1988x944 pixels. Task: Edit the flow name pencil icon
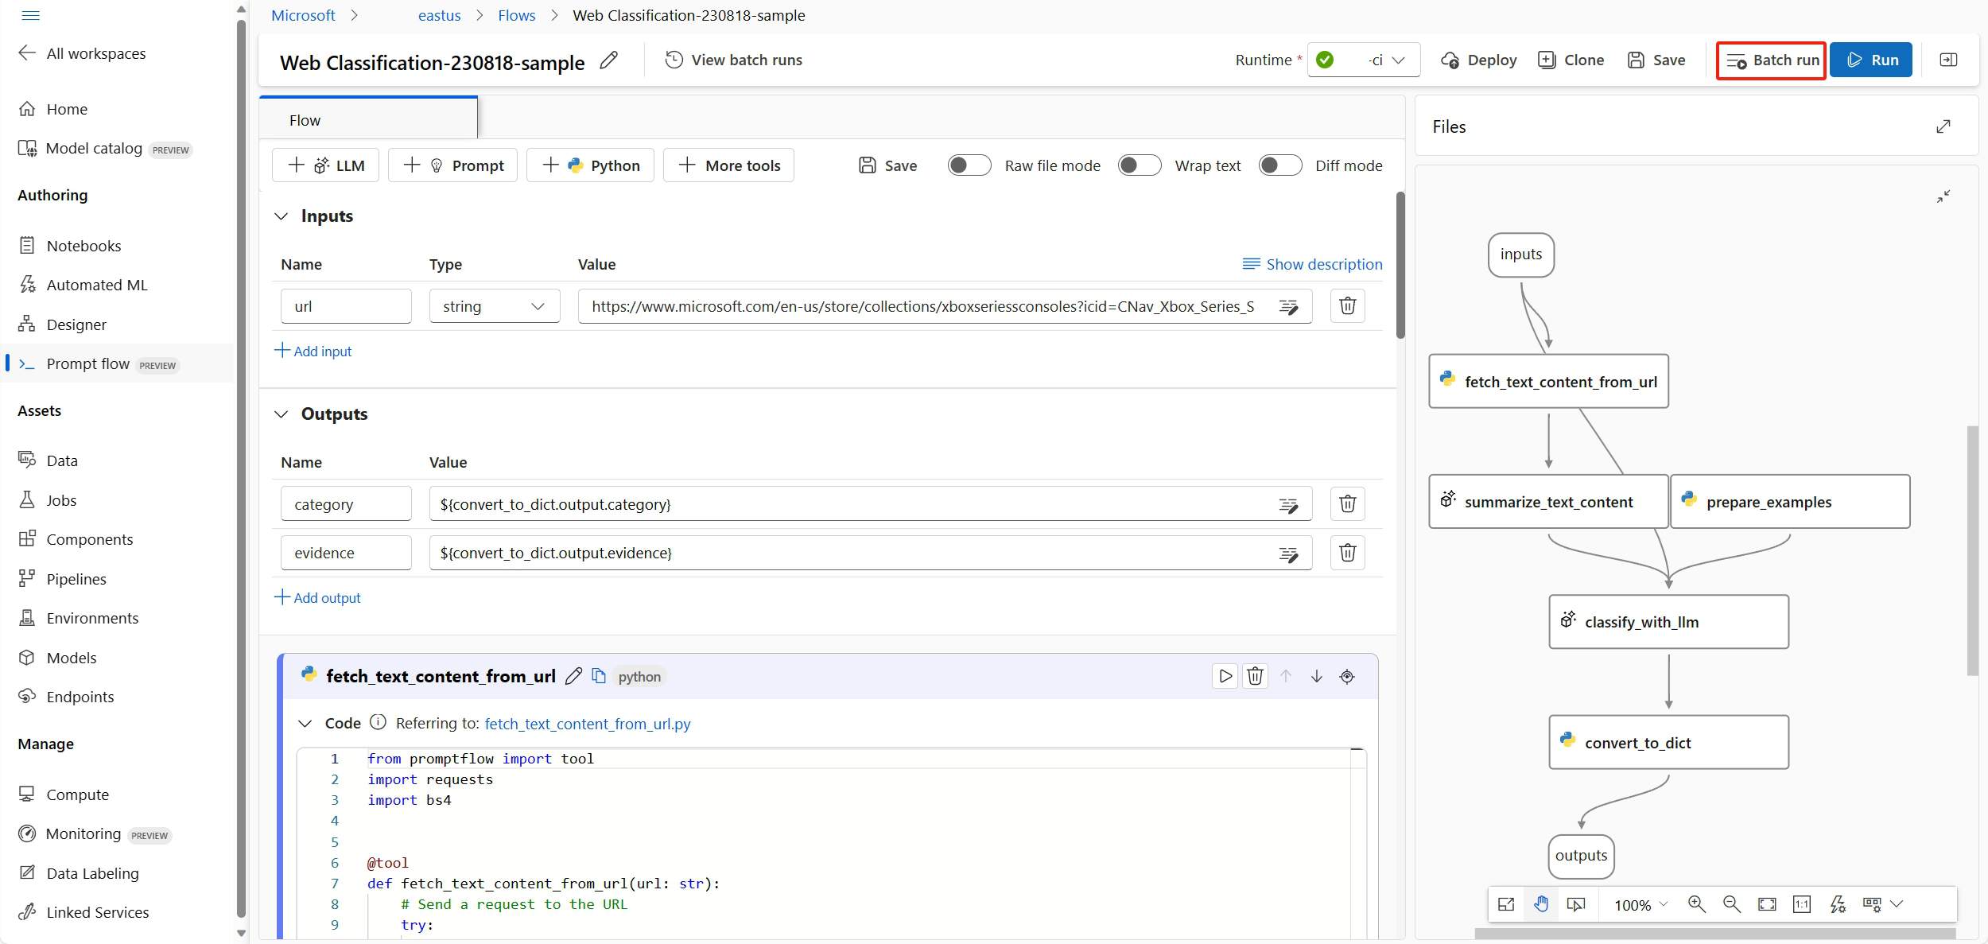pos(608,60)
